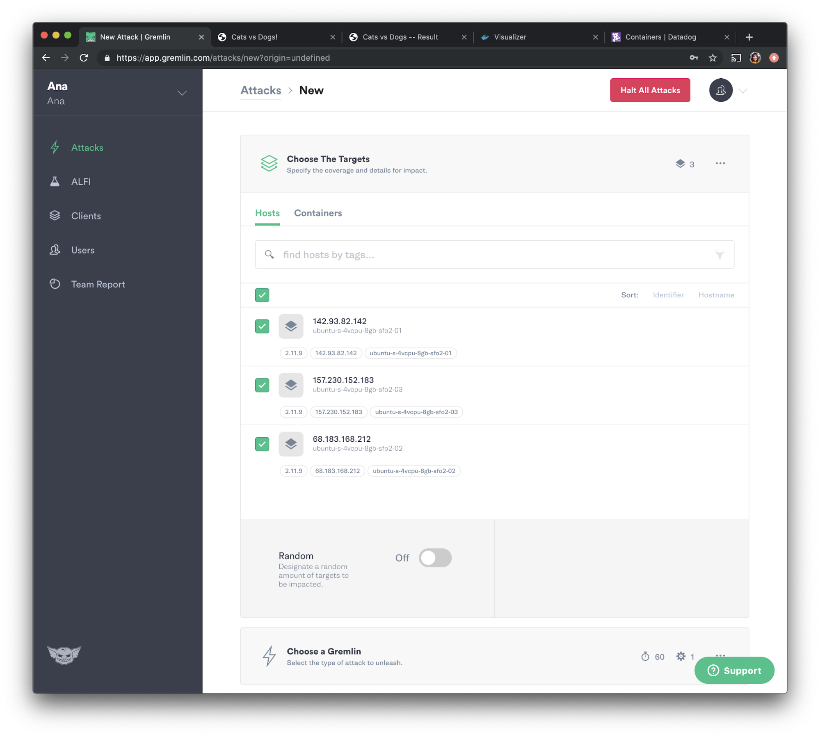The width and height of the screenshot is (820, 737).
Task: Click the host icon for 68.183.168.212
Action: coord(291,444)
